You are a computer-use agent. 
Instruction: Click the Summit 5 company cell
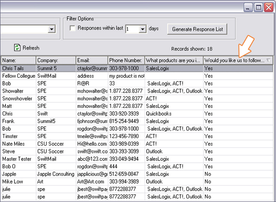[x=56, y=69]
